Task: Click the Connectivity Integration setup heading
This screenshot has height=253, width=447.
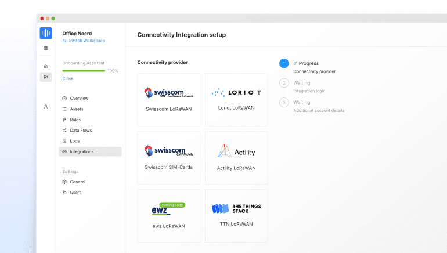Action: 182,35
